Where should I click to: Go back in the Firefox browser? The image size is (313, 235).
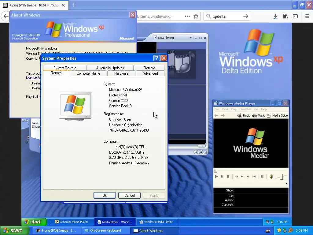(x=6, y=16)
